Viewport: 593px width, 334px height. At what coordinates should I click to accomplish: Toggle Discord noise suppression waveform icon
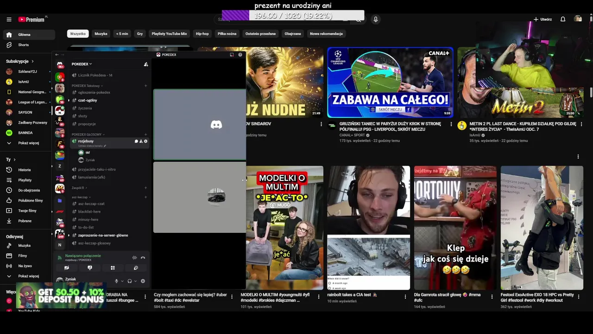134,257
